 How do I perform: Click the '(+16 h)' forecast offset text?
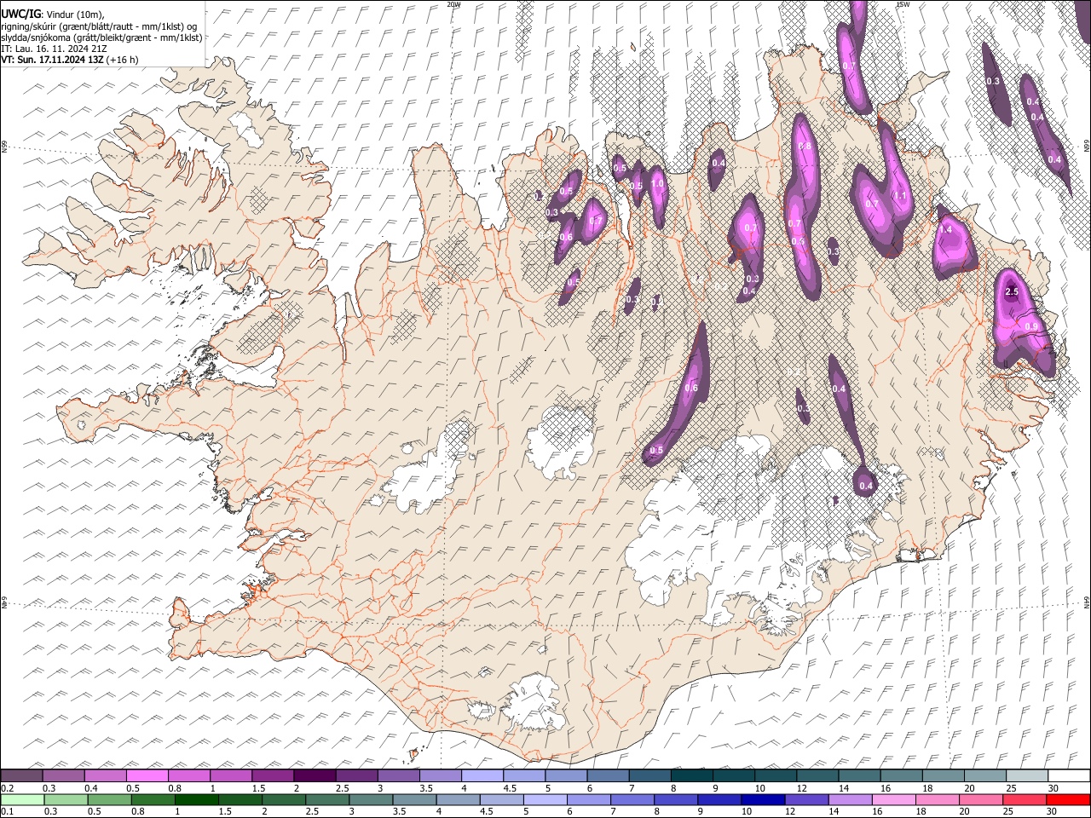[124, 60]
